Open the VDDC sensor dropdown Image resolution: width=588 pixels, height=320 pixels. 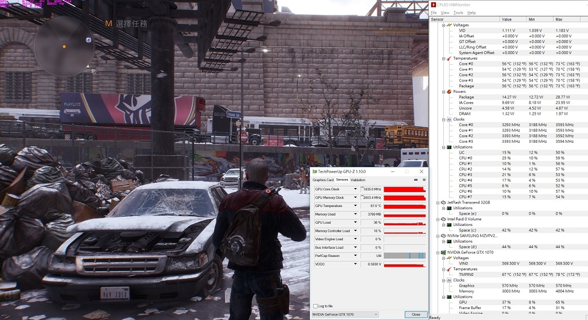click(355, 264)
